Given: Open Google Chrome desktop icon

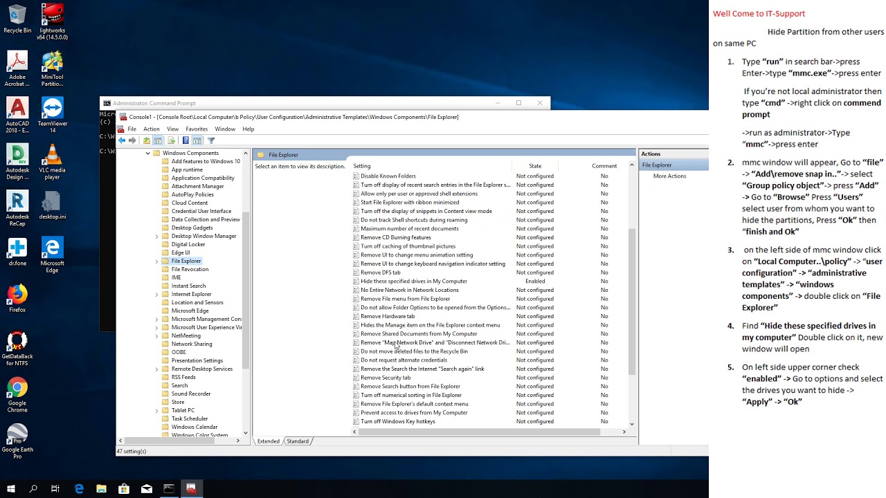Looking at the screenshot, I should (17, 396).
